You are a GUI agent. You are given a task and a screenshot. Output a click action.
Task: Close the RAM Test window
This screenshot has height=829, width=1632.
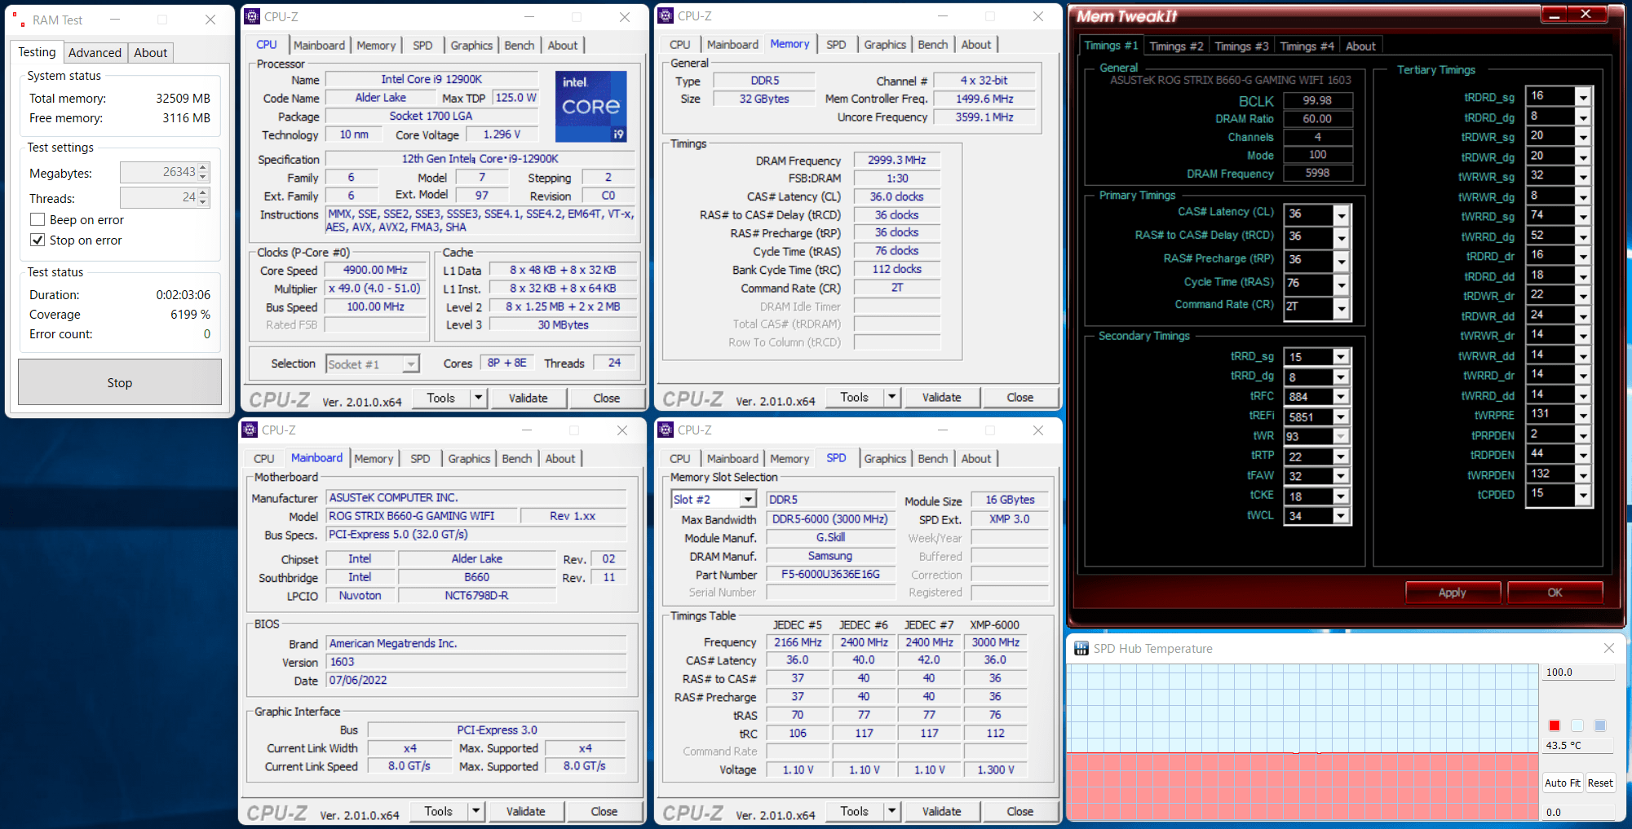point(210,20)
